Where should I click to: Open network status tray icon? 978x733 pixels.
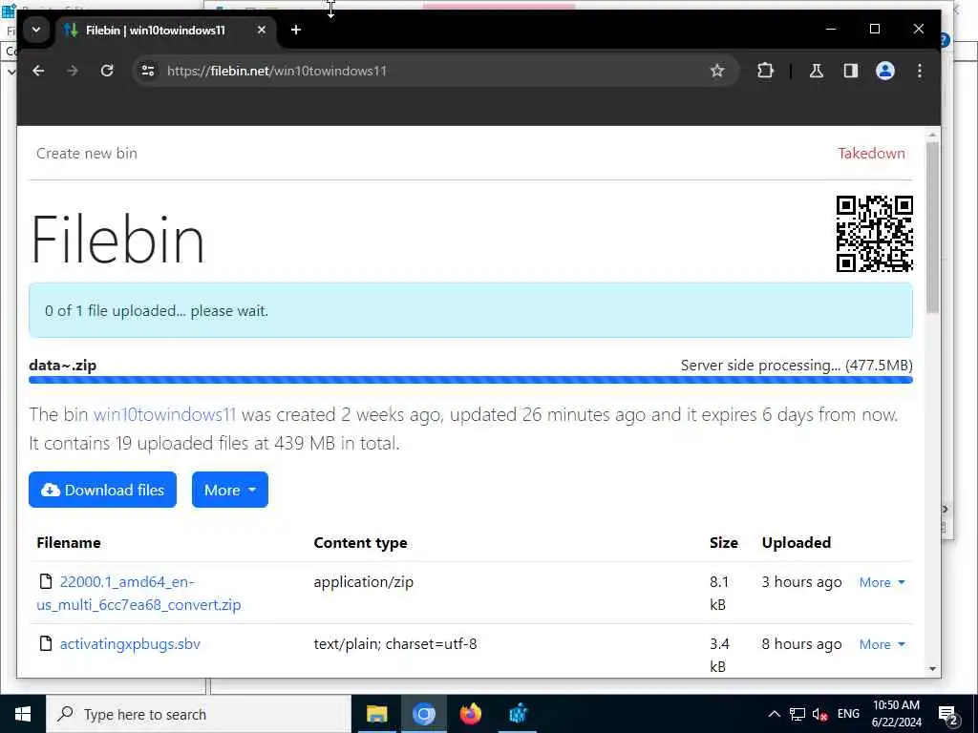pos(797,714)
